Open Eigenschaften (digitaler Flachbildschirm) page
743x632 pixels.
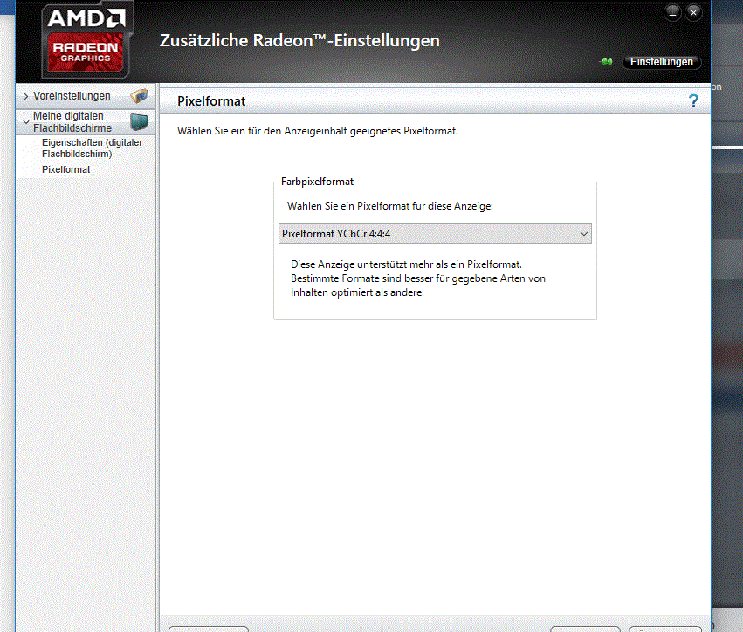tap(92, 148)
